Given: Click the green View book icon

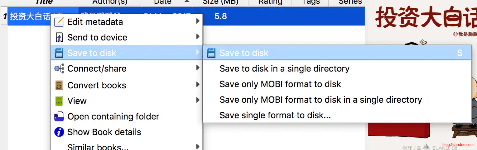Looking at the screenshot, I should 59,101.
